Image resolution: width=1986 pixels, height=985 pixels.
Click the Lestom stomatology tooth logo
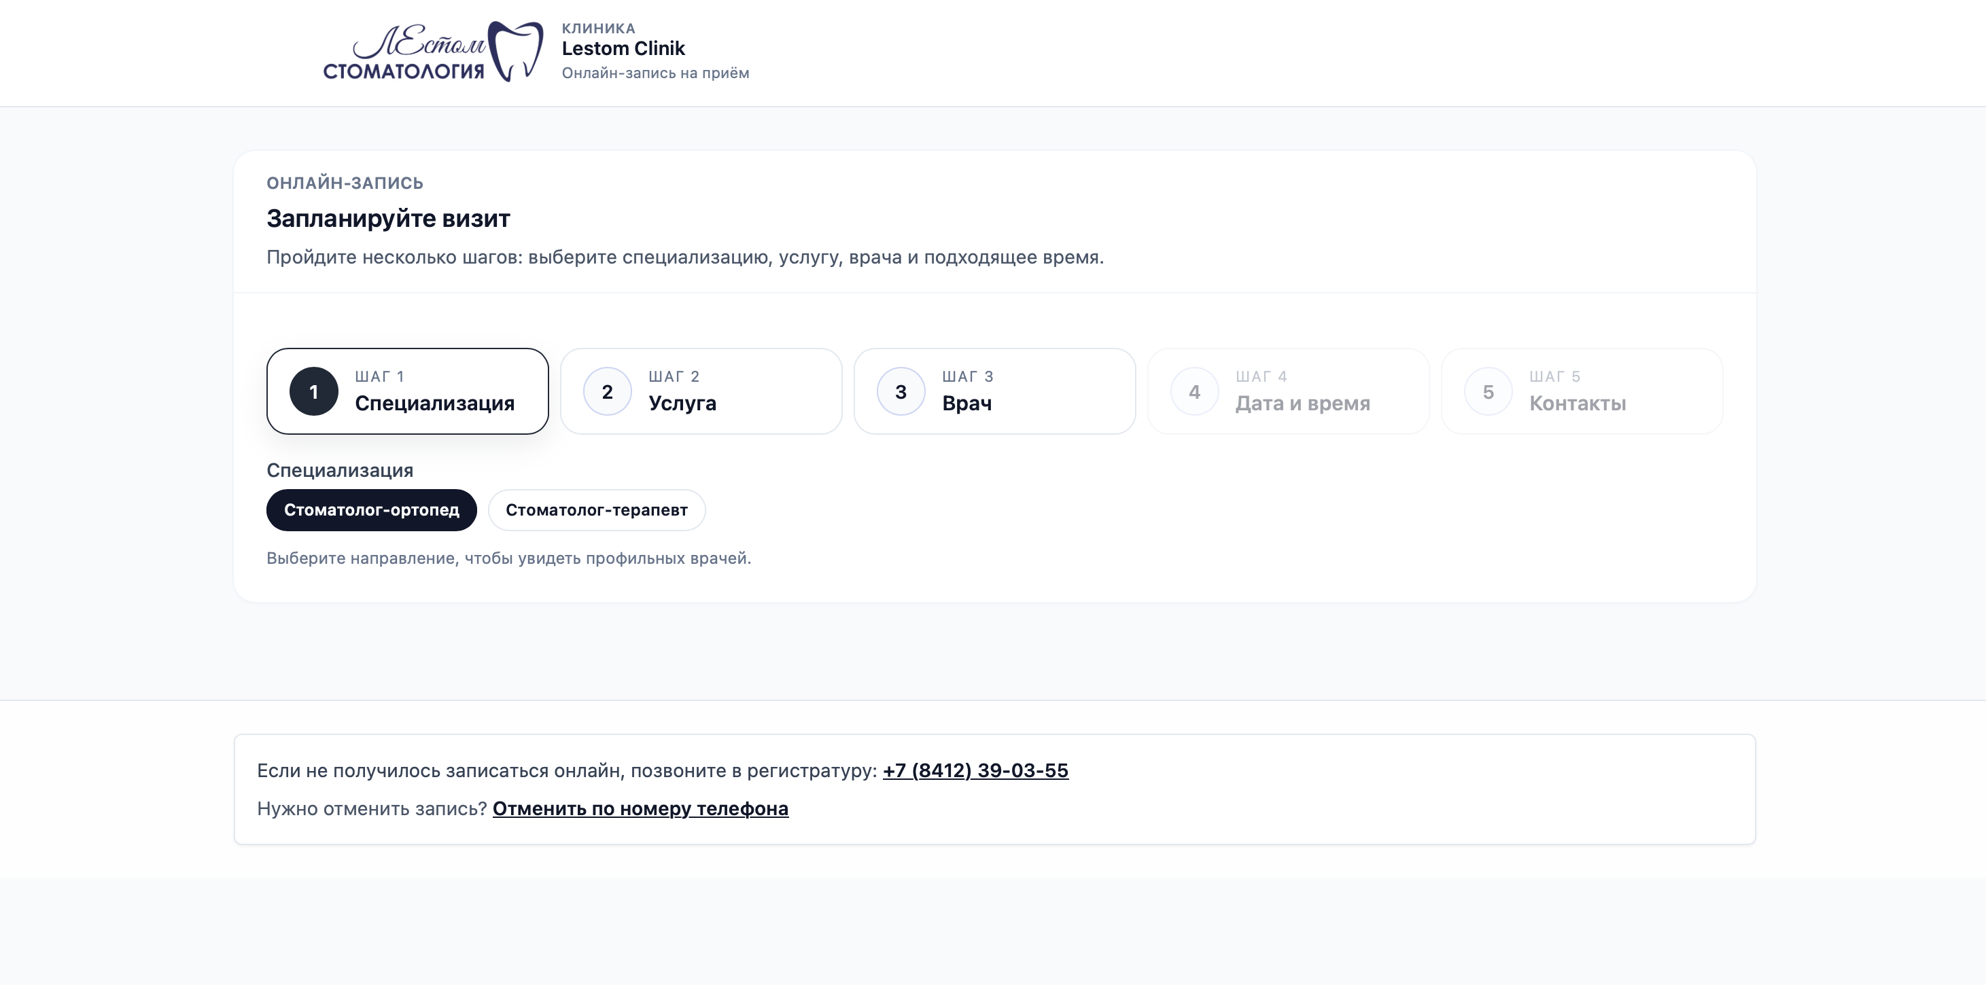516,51
